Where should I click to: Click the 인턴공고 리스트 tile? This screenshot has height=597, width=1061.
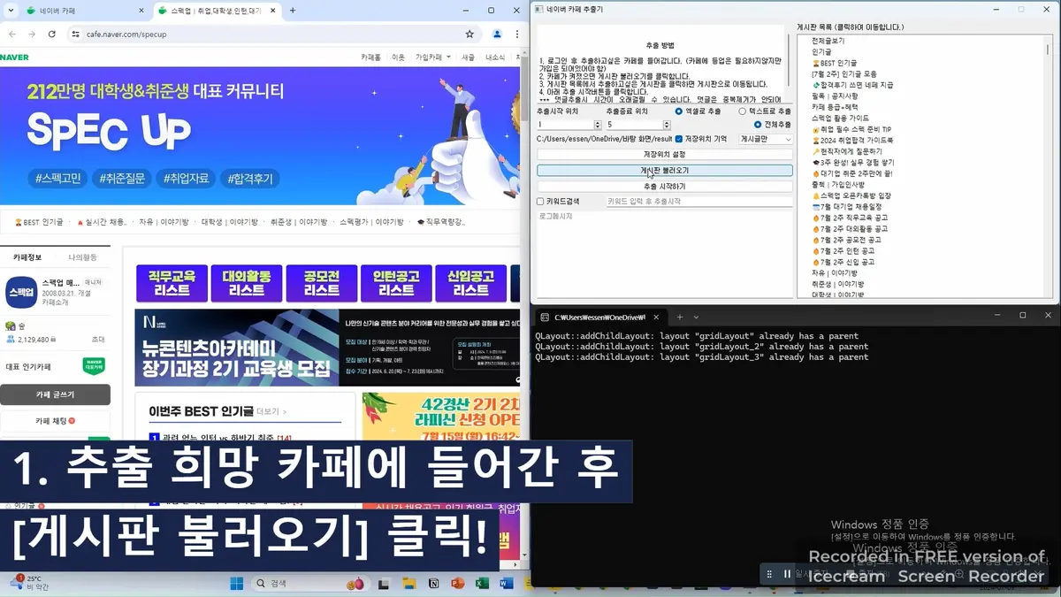(x=395, y=283)
